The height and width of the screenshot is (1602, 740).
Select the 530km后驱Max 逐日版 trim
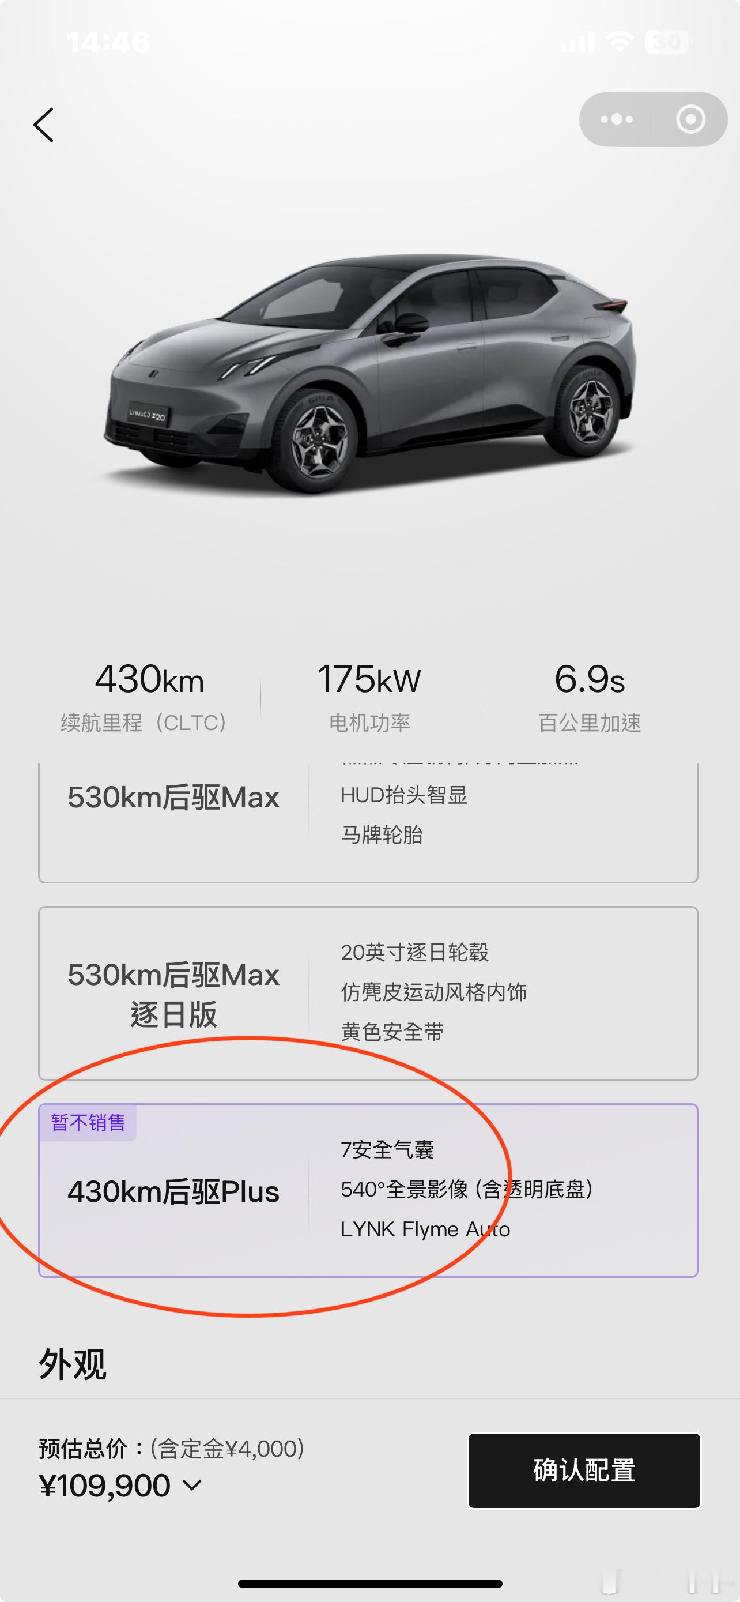click(368, 993)
